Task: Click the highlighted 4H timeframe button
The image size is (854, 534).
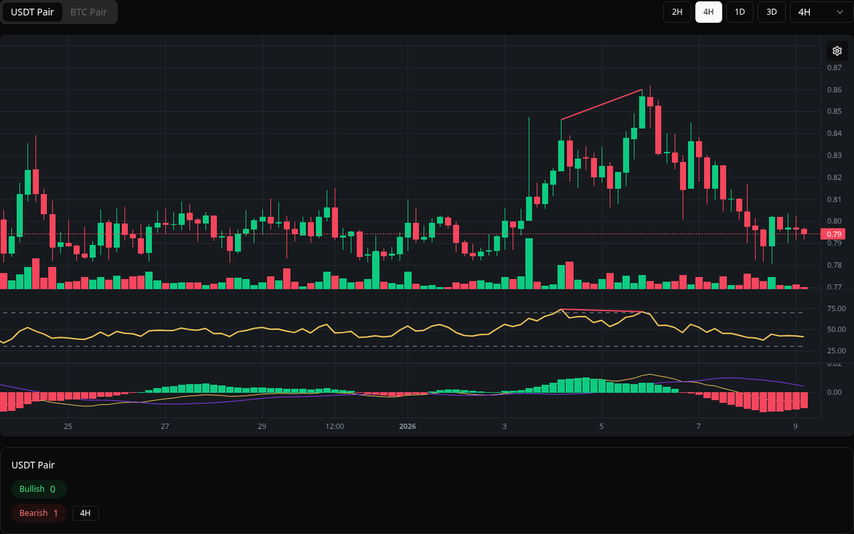Action: click(x=708, y=12)
